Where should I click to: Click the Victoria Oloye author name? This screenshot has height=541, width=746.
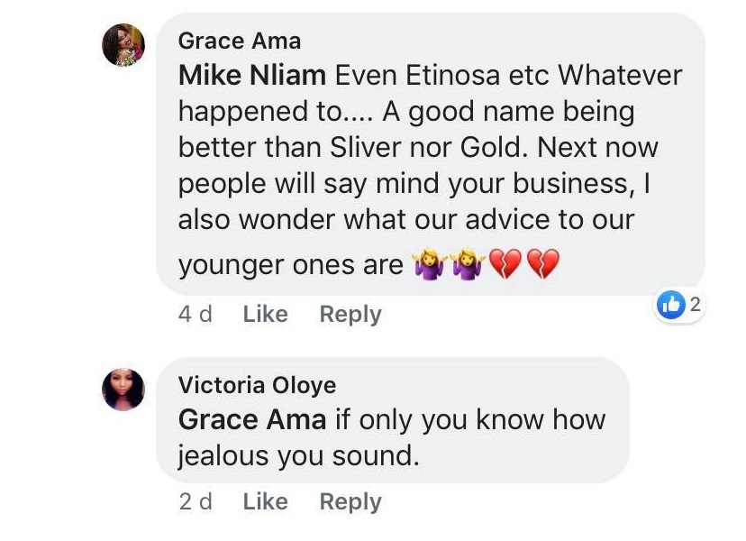pyautogui.click(x=257, y=385)
